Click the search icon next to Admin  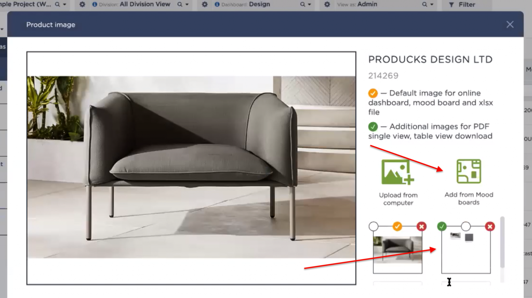pyautogui.click(x=424, y=4)
